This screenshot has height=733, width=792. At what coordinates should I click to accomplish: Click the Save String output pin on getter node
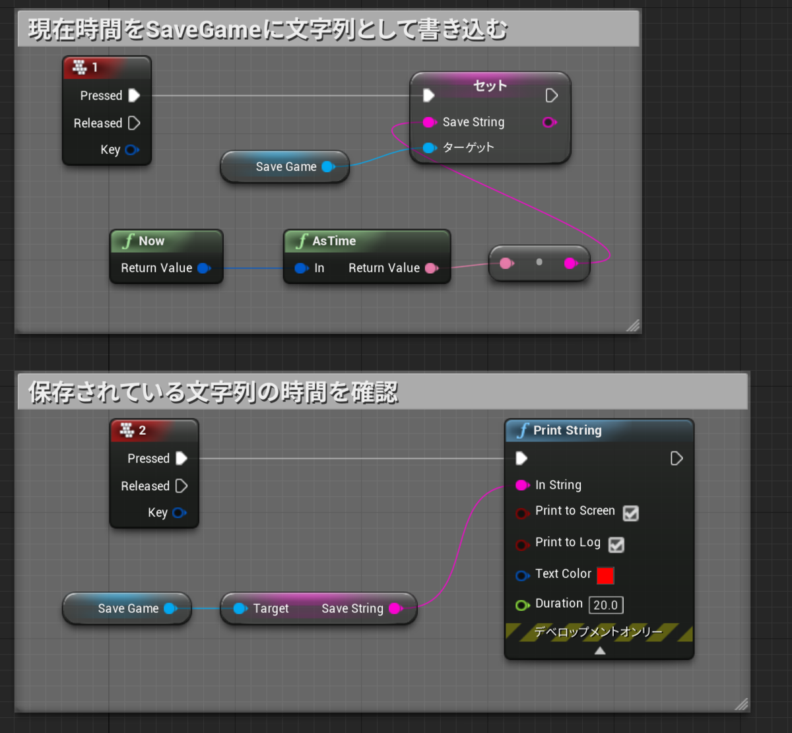[x=395, y=608]
